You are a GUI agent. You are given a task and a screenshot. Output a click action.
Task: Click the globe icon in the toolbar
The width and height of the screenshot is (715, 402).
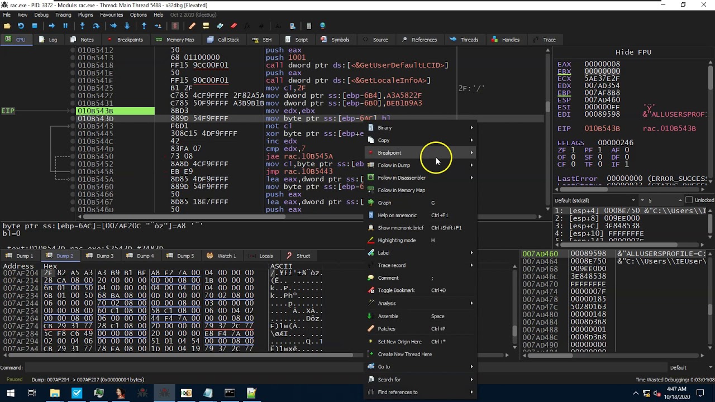[x=323, y=26]
